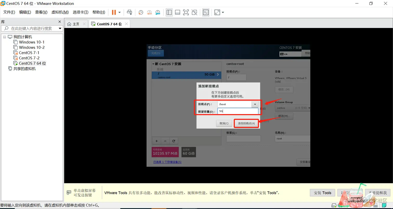Click the 完成(D) button in installer
The image size is (393, 209).
tap(156, 53)
